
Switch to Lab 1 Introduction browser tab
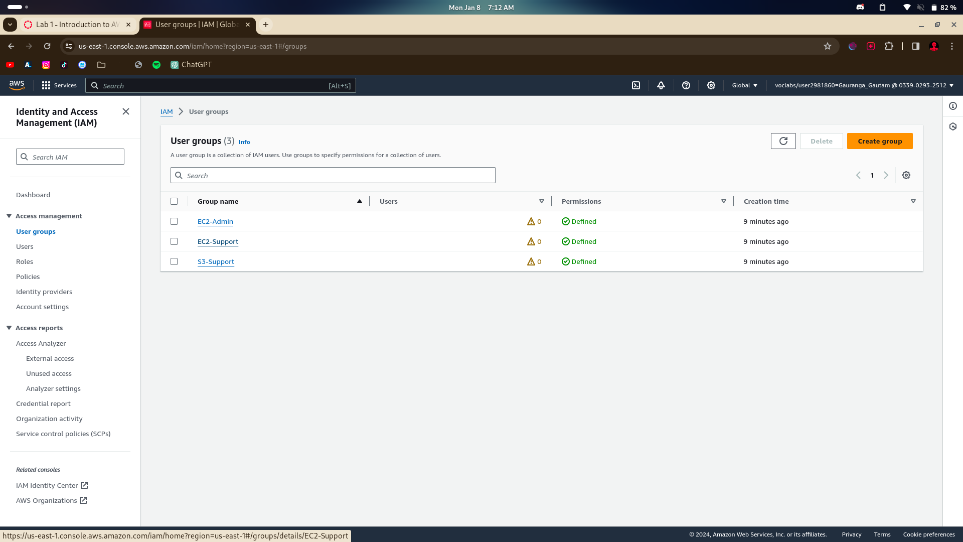77,25
